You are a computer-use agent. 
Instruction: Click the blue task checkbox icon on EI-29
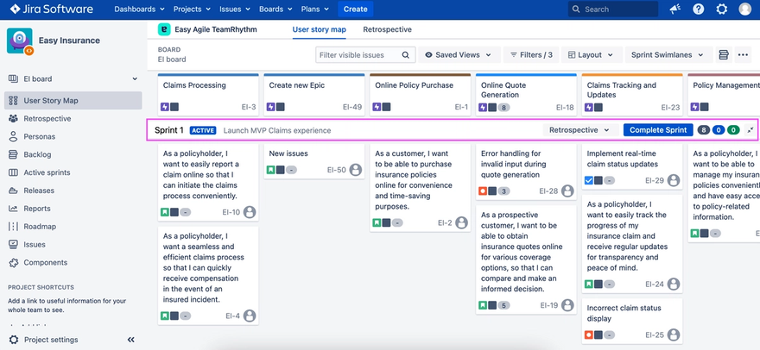[x=589, y=180]
